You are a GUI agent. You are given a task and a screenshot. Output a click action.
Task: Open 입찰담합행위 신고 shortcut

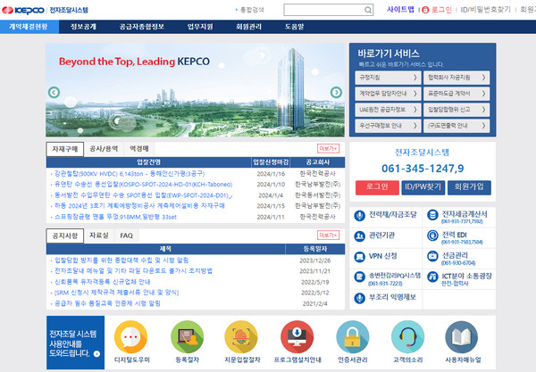456,110
